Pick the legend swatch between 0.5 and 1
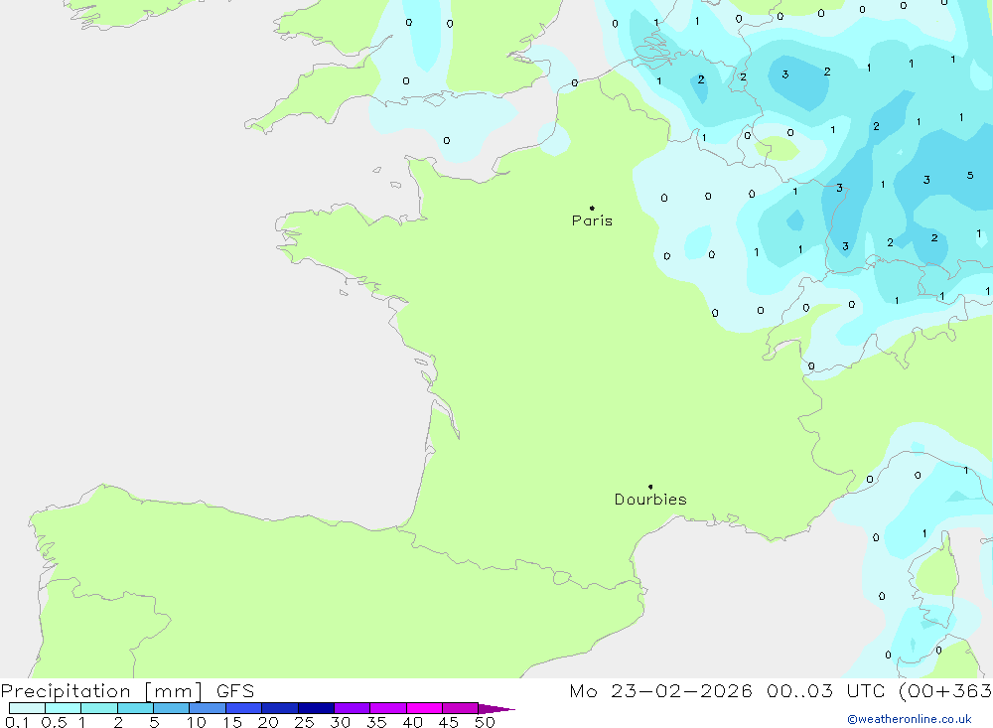This screenshot has width=993, height=728. point(64,708)
